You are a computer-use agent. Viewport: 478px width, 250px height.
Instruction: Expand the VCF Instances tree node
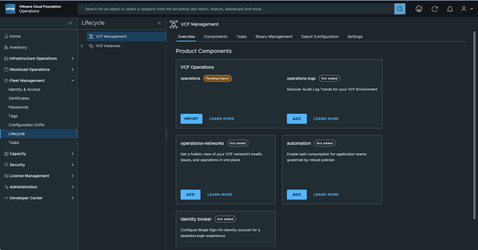tap(82, 46)
